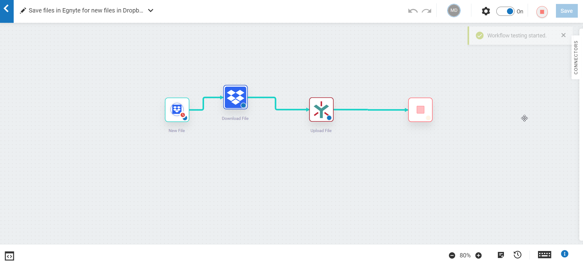Click the Download File label
Viewport: 583px width, 265px height.
(x=235, y=118)
